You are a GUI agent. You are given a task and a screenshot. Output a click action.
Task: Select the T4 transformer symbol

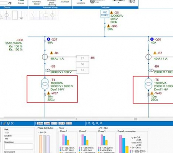pyautogui.click(x=45, y=84)
